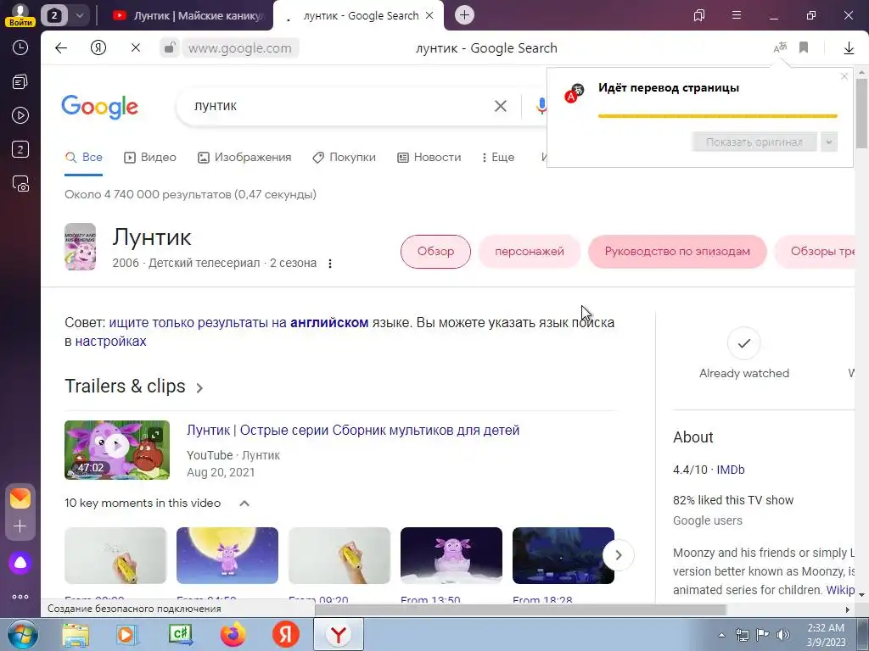
Task: Click the sidebar box icon showing 2
Action: coord(20,149)
